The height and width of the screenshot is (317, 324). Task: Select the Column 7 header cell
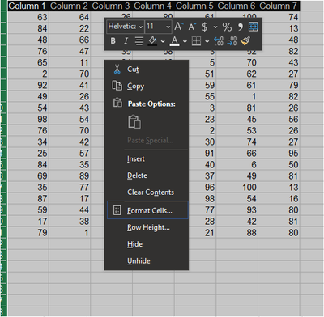point(279,6)
